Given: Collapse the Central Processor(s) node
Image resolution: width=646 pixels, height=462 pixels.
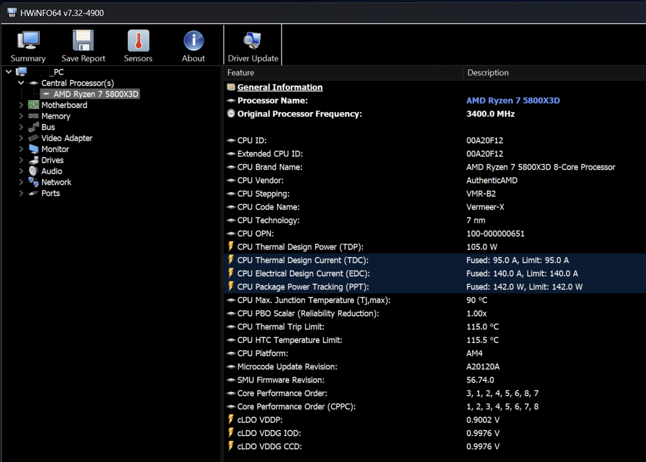Looking at the screenshot, I should click(x=21, y=83).
